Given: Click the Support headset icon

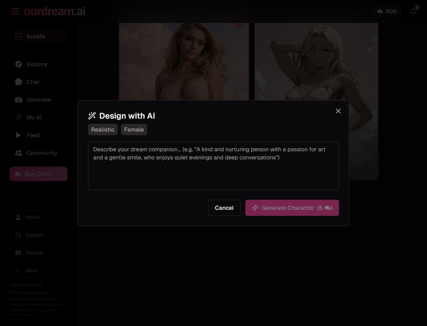Looking at the screenshot, I should pos(18,235).
